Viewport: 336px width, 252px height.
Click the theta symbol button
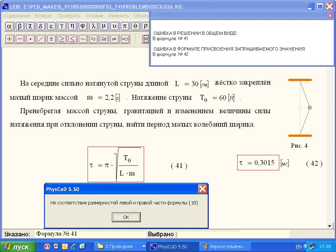pyautogui.click(x=135, y=26)
